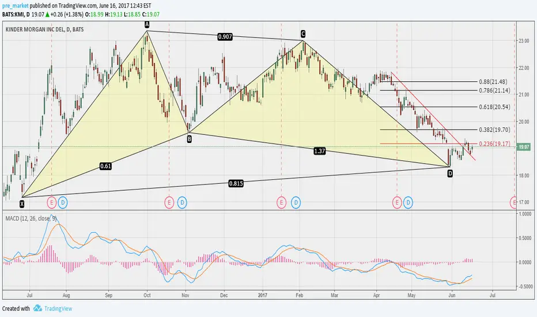The image size is (537, 317).
Task: Click the L:18.85 low price value
Action: 132,14
